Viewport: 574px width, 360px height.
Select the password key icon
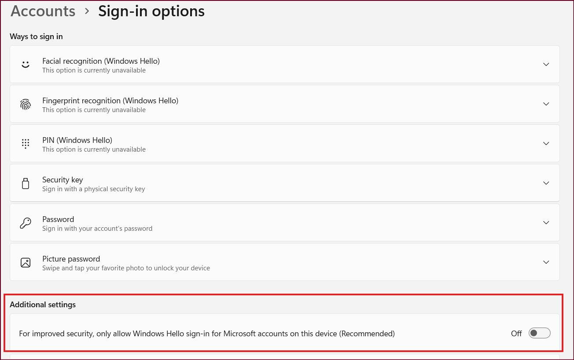point(26,222)
